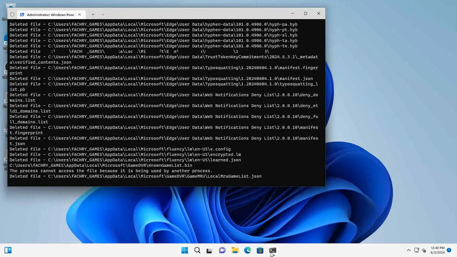This screenshot has height=257, width=457.
Task: Click the line ending in hyph-te.hyb
Action: (x=154, y=46)
